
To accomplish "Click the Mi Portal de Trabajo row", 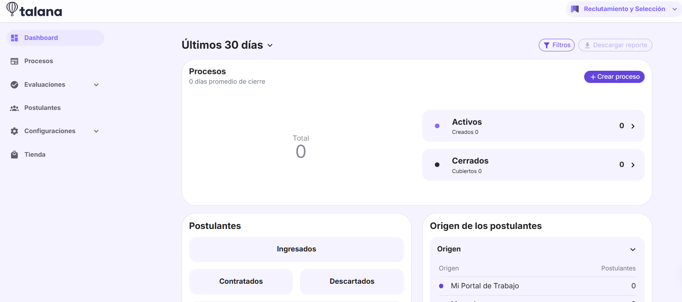I will [537, 286].
